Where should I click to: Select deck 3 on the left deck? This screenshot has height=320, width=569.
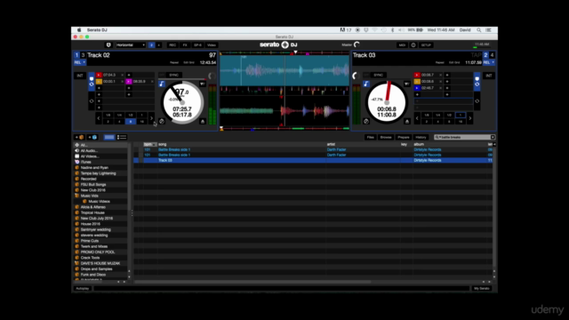click(83, 55)
